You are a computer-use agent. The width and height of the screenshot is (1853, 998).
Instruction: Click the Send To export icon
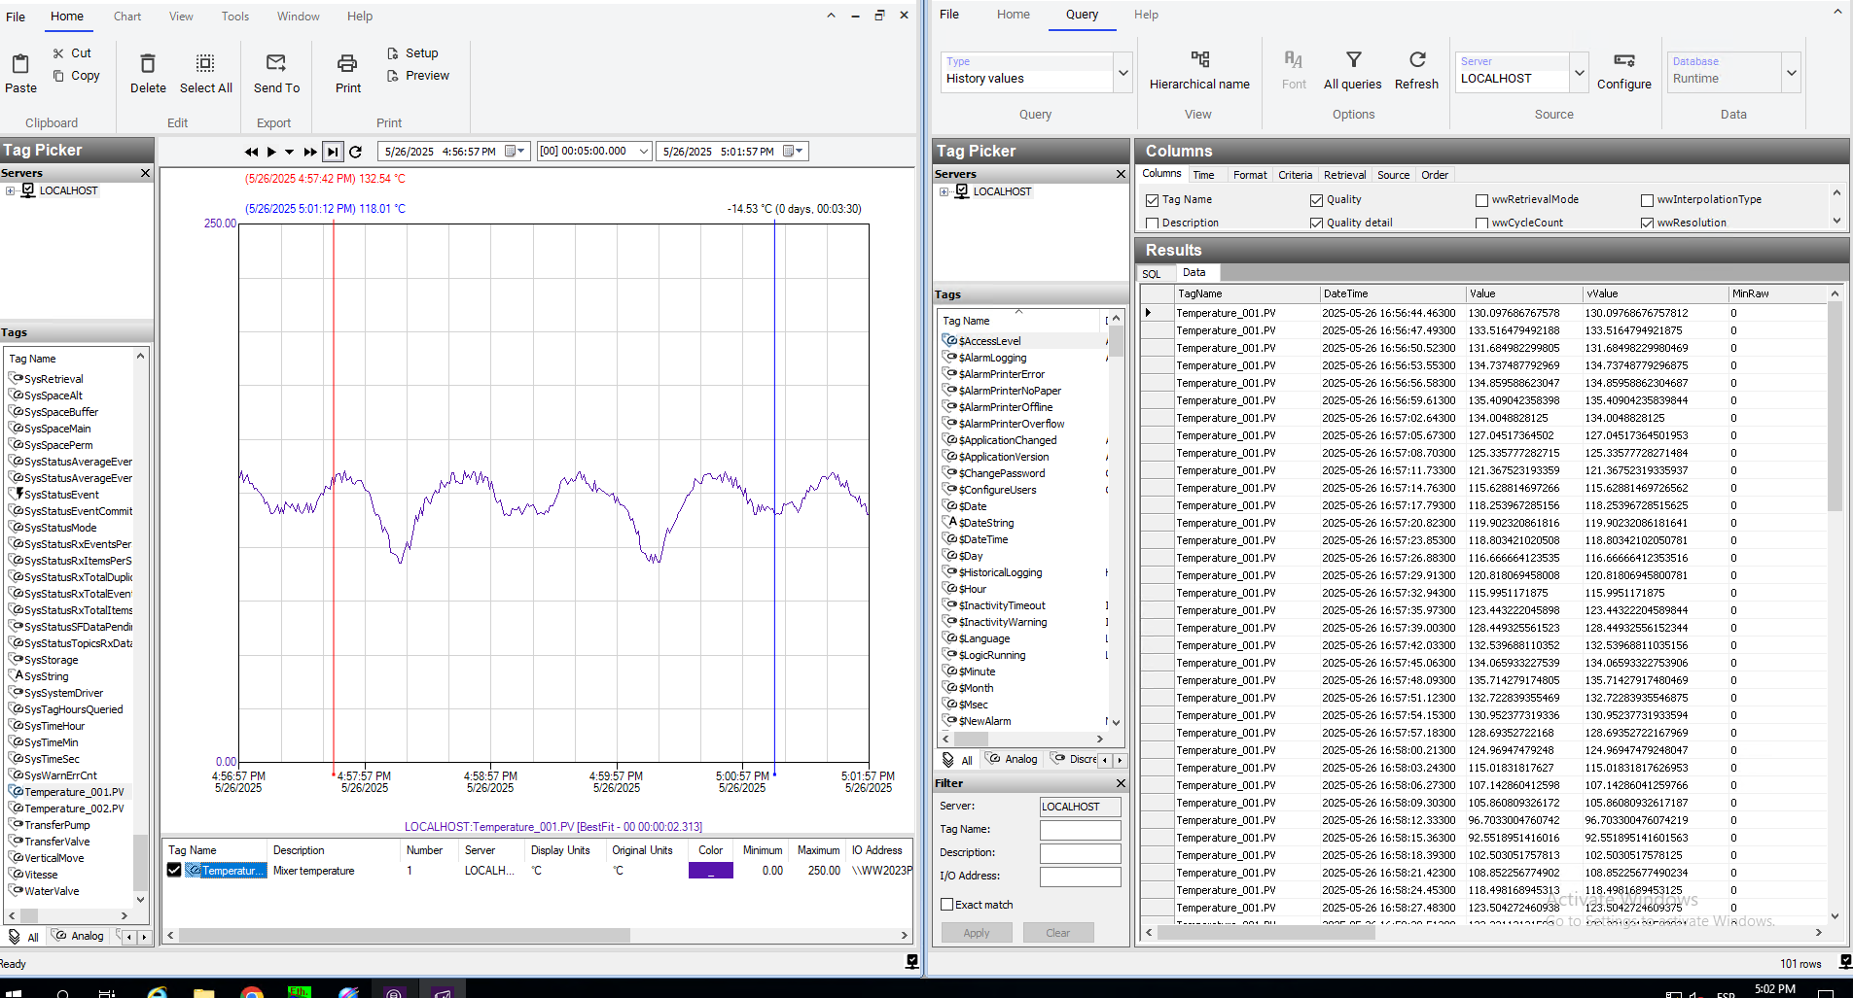276,64
